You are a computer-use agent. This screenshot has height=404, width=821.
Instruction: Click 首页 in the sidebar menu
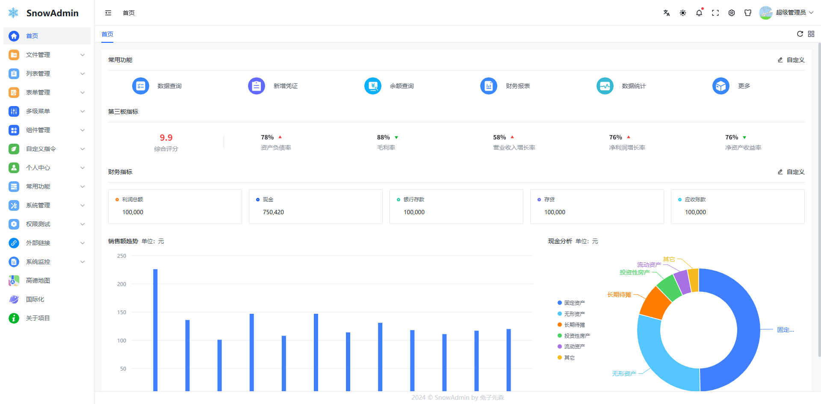47,36
